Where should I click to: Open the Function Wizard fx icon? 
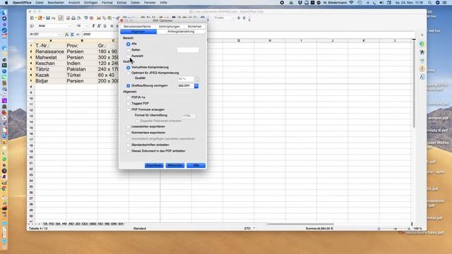66,35
